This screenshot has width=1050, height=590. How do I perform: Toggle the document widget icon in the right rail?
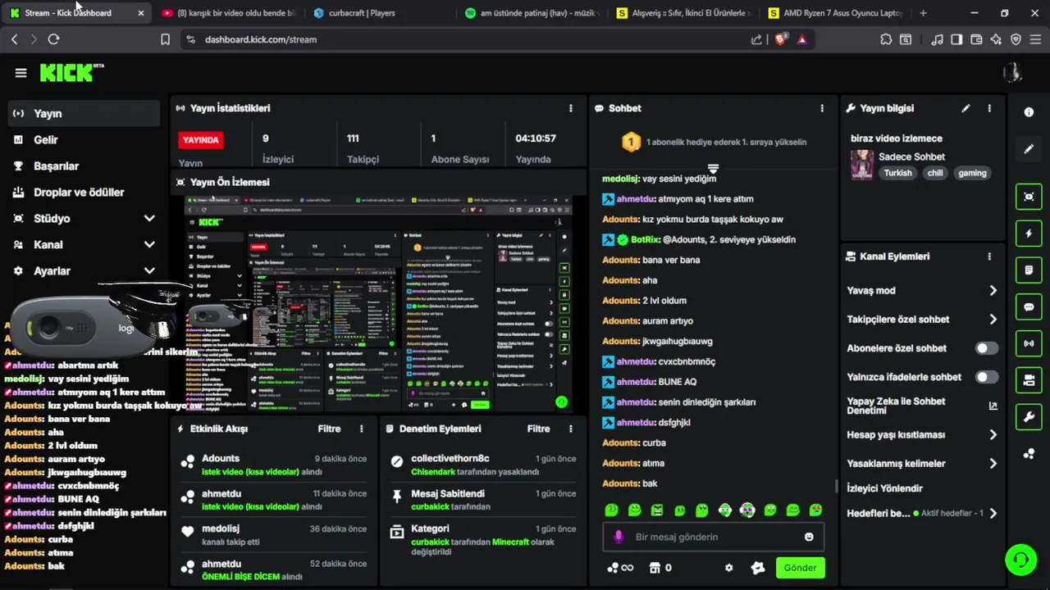[1029, 270]
